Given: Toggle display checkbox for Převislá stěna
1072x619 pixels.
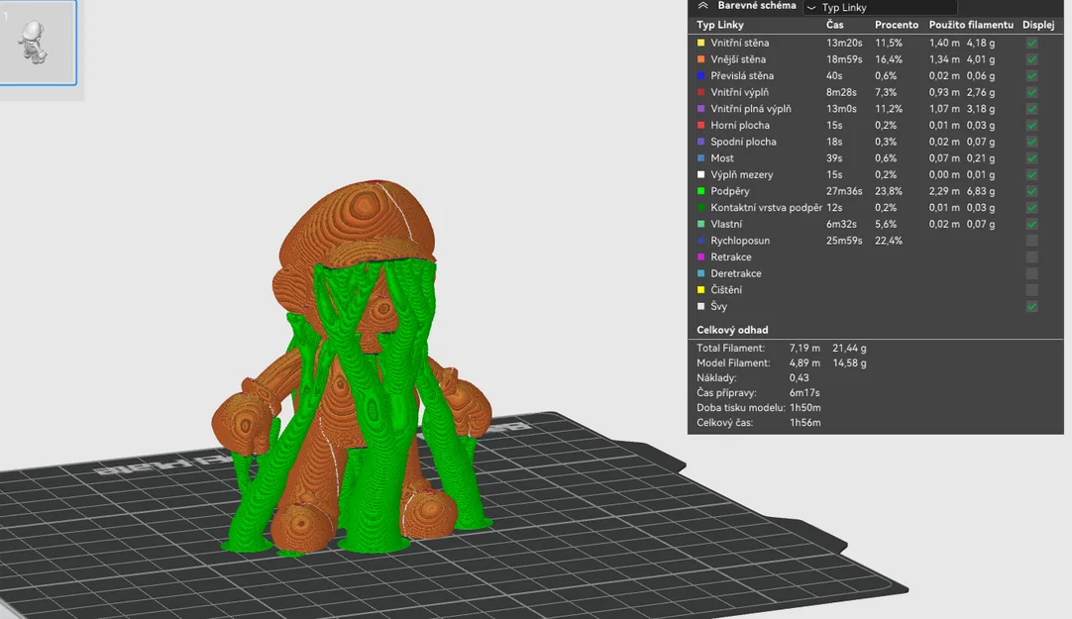Looking at the screenshot, I should pyautogui.click(x=1031, y=76).
